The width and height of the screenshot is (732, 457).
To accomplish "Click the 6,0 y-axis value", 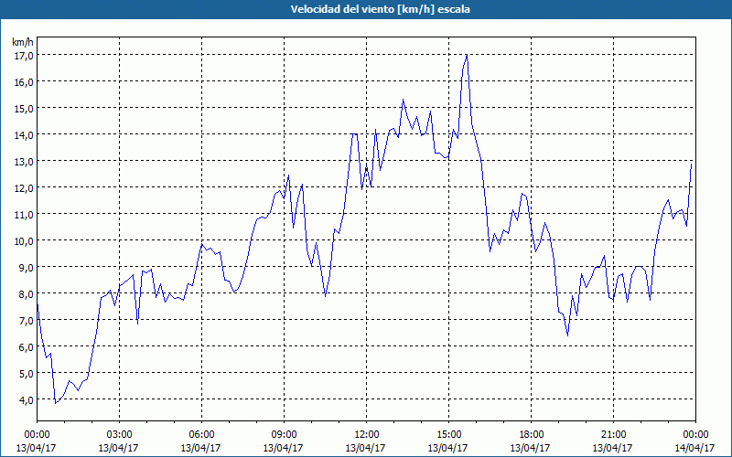I will 26,347.
